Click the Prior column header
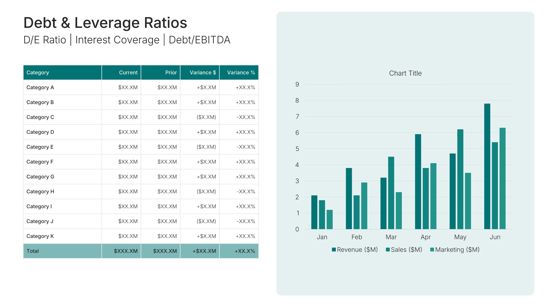Image resolution: width=546 pixels, height=307 pixels. (x=171, y=72)
